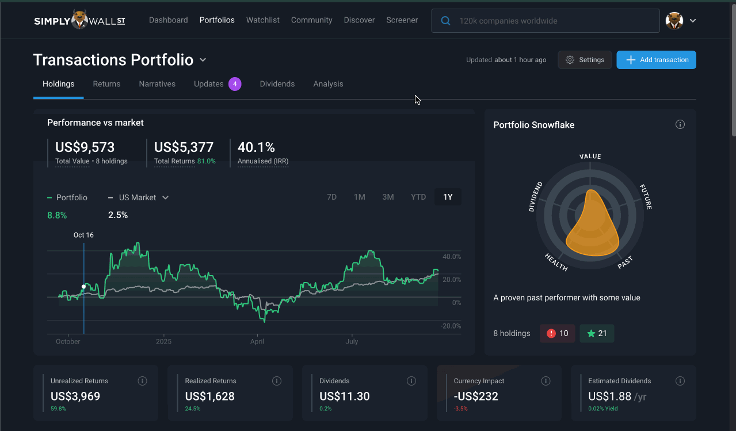Open the Portfolio Snowflake info icon
Image resolution: width=736 pixels, height=431 pixels.
click(x=680, y=125)
